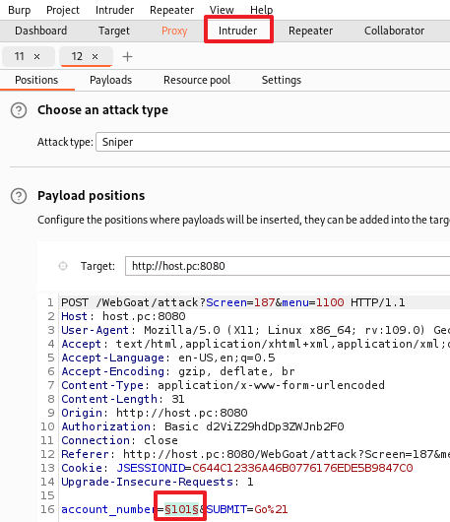Viewport: 450px width, 522px height.
Task: Click the Content-Type header line
Action: (223, 385)
